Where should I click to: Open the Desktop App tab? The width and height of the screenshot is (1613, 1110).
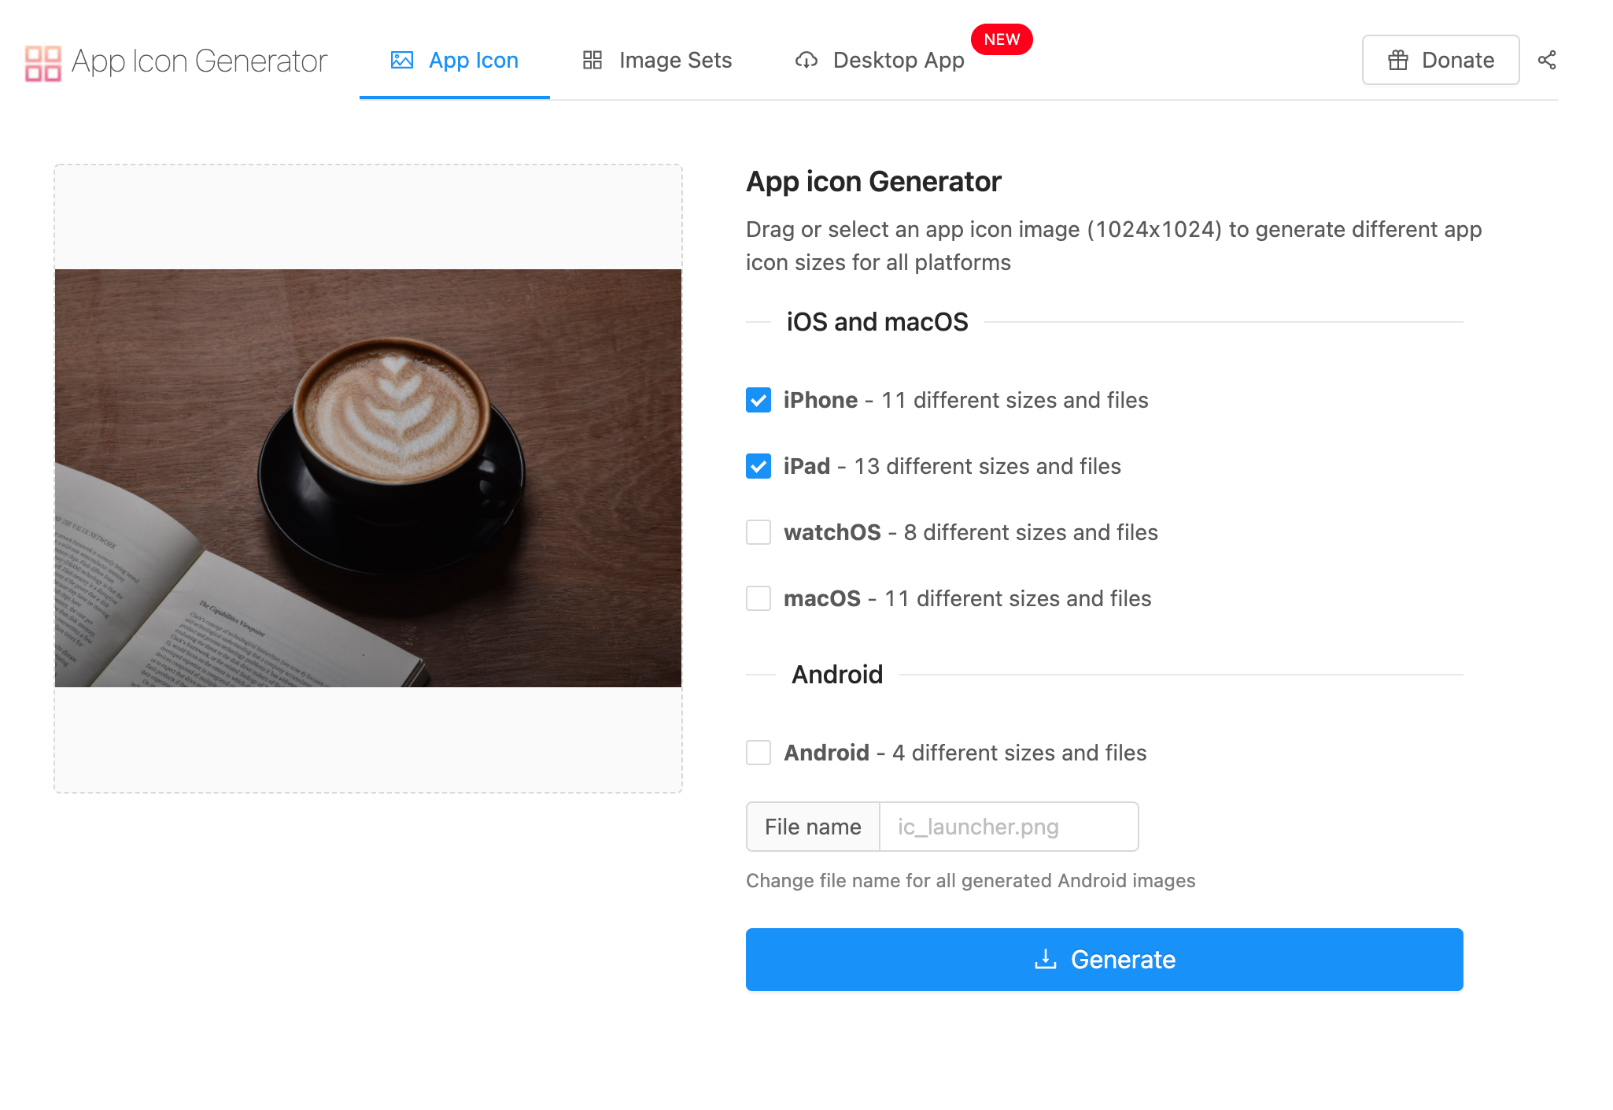(898, 60)
